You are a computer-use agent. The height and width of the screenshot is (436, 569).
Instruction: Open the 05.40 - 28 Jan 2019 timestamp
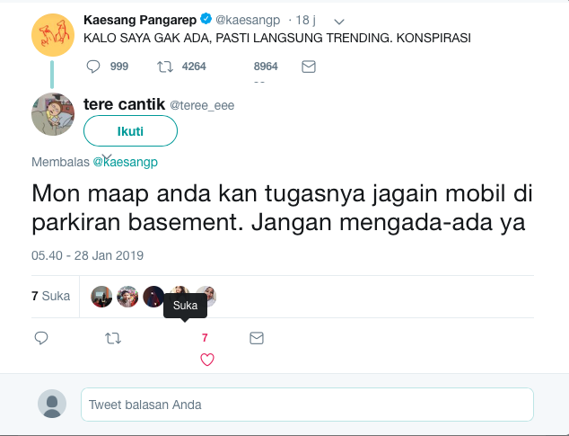[x=87, y=255]
